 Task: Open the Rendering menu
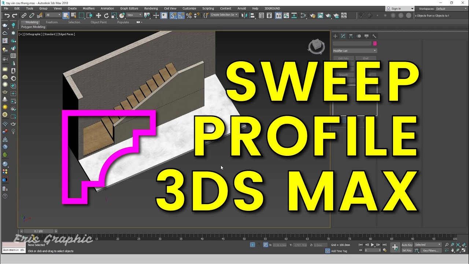tap(151, 8)
